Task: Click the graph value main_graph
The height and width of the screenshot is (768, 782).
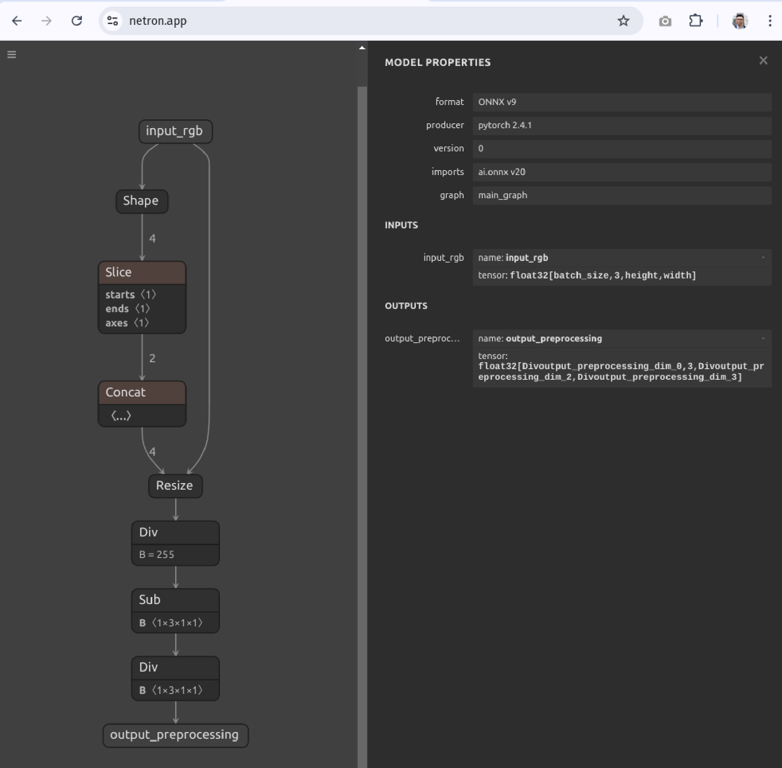Action: point(622,195)
